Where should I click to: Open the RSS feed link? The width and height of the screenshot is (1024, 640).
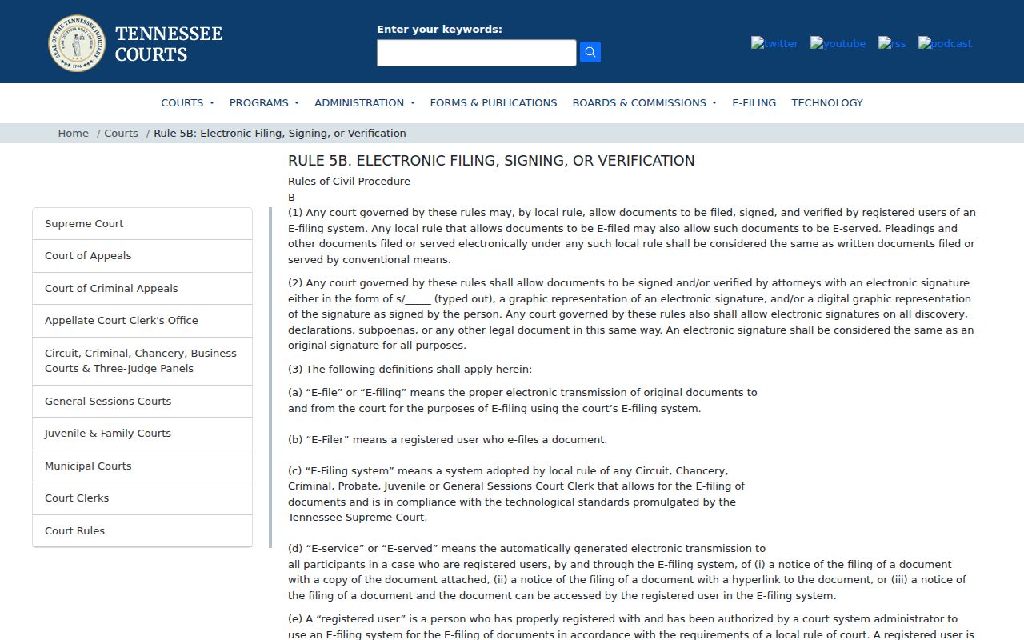point(892,43)
